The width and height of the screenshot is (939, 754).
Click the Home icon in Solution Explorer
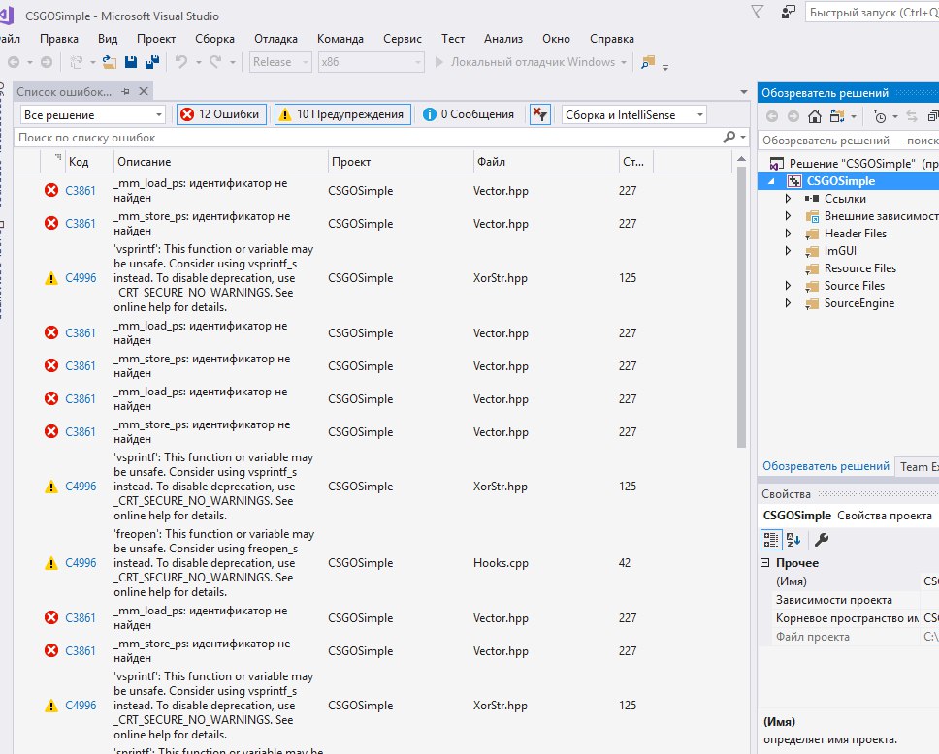[x=815, y=116]
